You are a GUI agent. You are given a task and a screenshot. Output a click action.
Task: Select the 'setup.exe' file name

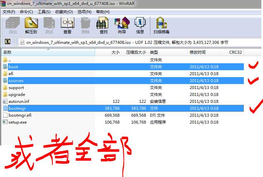(x=18, y=122)
